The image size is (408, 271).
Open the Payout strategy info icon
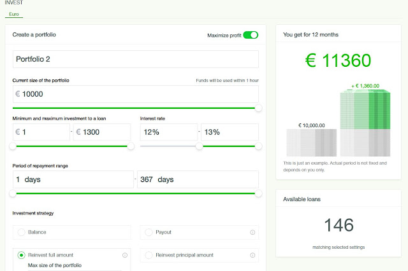(x=252, y=232)
